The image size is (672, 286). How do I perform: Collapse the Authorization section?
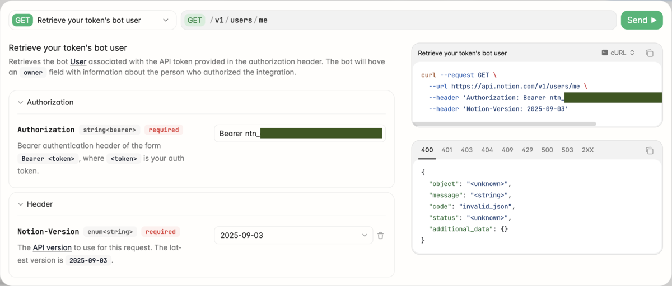pyautogui.click(x=21, y=103)
